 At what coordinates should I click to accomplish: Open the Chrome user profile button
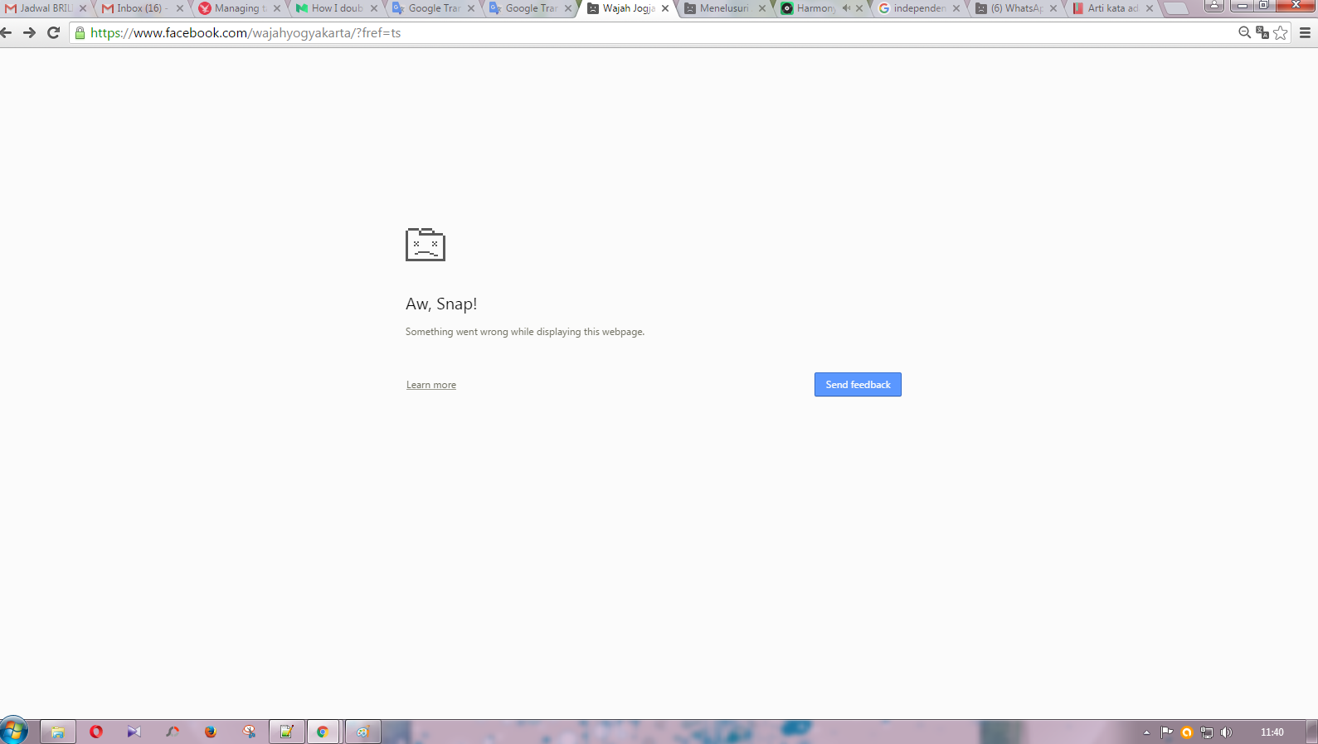pos(1214,6)
